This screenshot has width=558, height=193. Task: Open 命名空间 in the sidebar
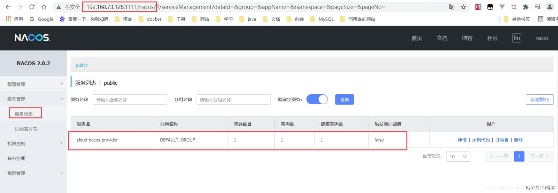[x=33, y=158]
